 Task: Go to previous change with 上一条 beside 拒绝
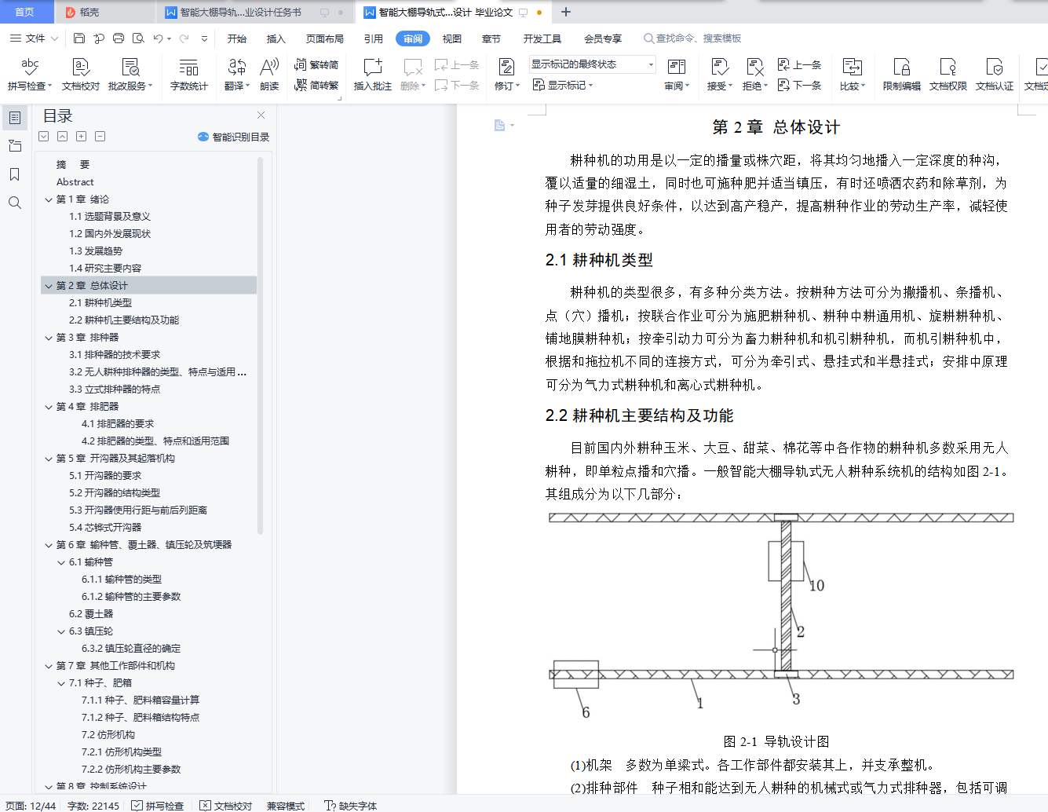(799, 65)
